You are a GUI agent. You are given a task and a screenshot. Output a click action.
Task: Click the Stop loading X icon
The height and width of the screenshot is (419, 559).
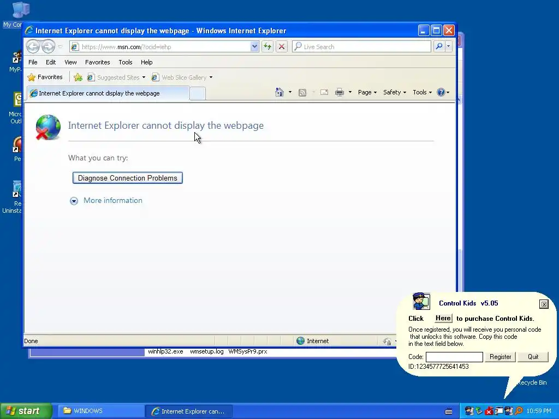(x=282, y=46)
